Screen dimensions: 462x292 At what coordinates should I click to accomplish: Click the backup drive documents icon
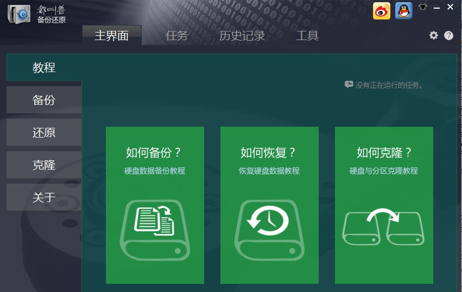[x=155, y=230]
